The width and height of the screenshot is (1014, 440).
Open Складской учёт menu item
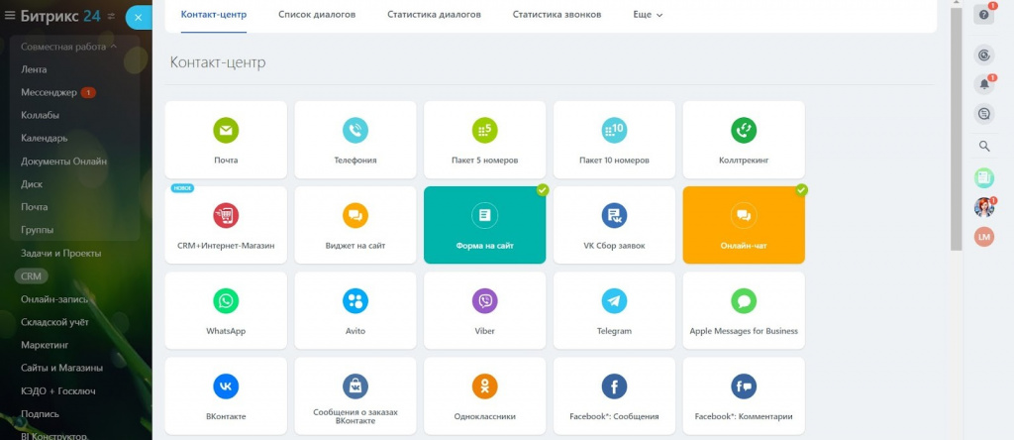tap(55, 322)
